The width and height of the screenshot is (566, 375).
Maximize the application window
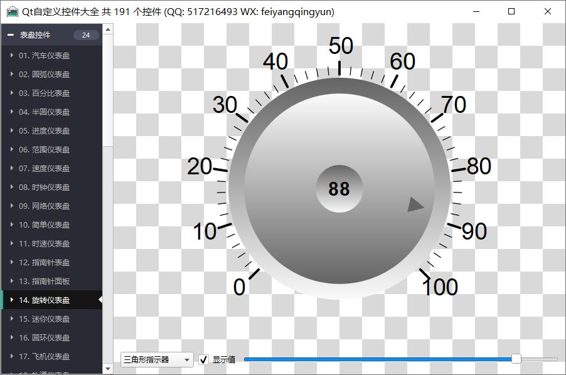coord(511,11)
